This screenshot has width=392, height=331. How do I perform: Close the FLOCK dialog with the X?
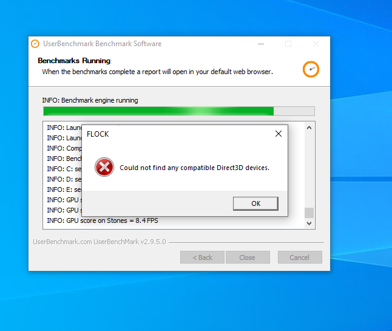coord(279,134)
